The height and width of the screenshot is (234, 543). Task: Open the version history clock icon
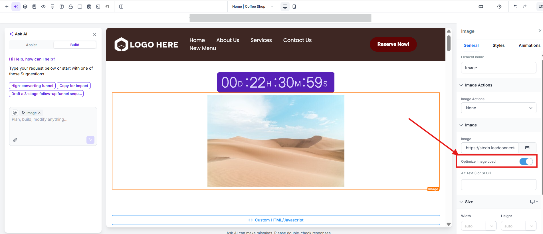(x=499, y=7)
